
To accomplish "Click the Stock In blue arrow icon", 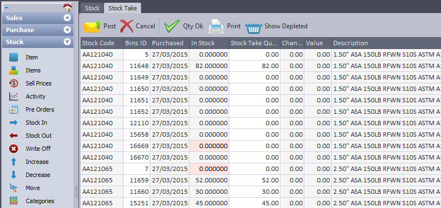I will (14, 123).
